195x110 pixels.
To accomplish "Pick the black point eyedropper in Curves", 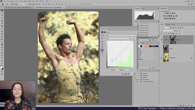I will [102, 42].
